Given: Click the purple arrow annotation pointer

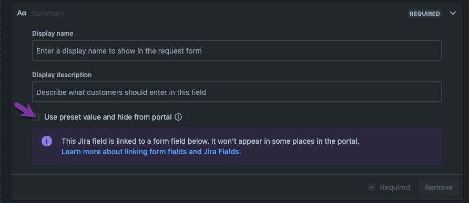Looking at the screenshot, I should (26, 110).
